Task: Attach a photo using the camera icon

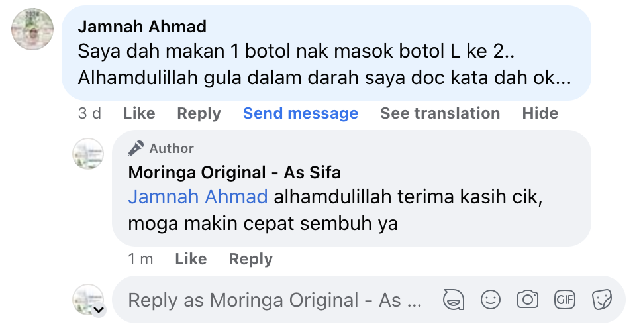Action: tap(528, 300)
